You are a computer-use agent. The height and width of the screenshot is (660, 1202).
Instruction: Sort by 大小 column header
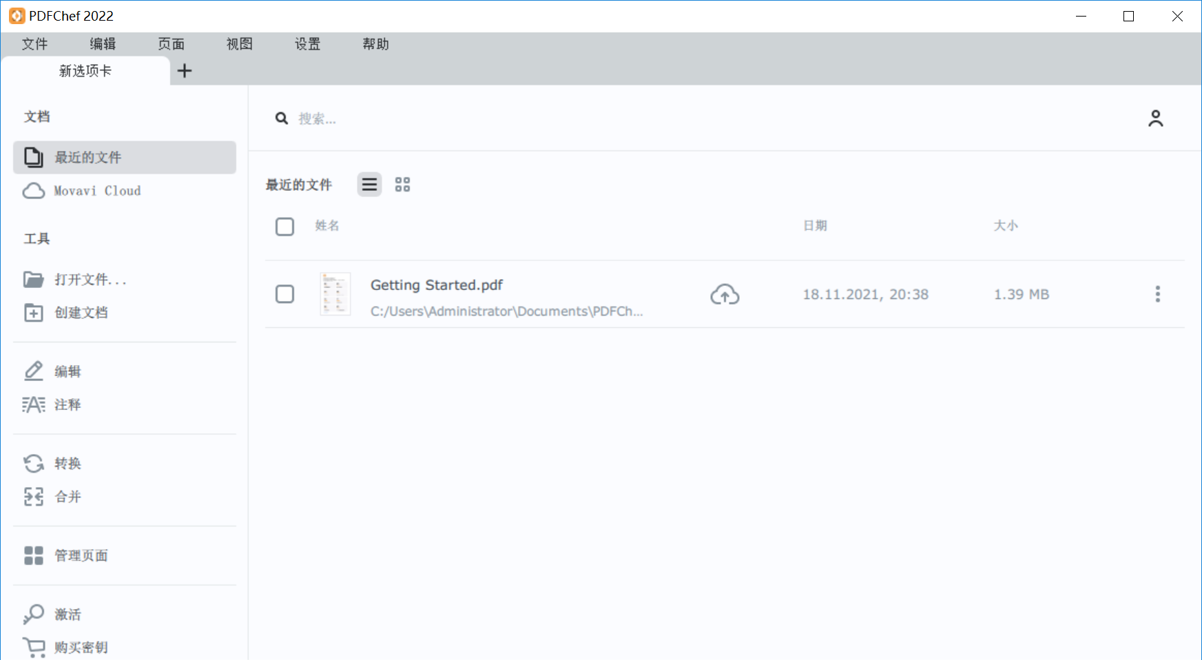click(1006, 226)
